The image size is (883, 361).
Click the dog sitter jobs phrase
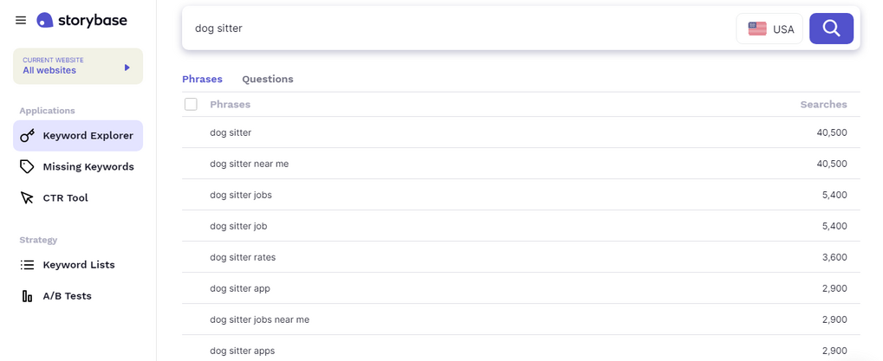tap(241, 195)
